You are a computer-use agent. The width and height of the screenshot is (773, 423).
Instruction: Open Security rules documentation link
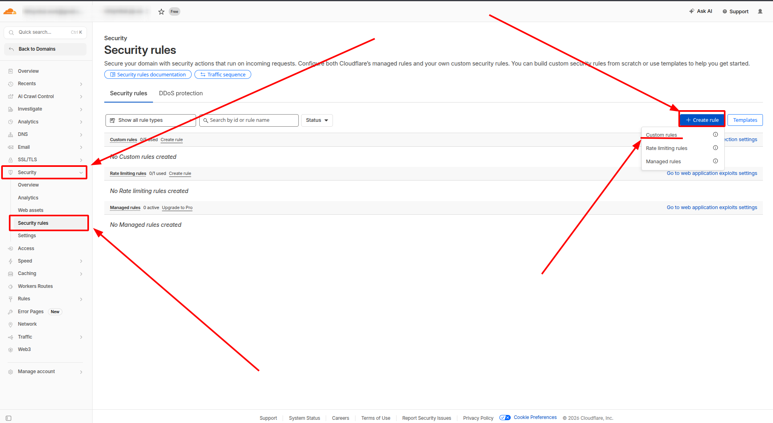148,74
